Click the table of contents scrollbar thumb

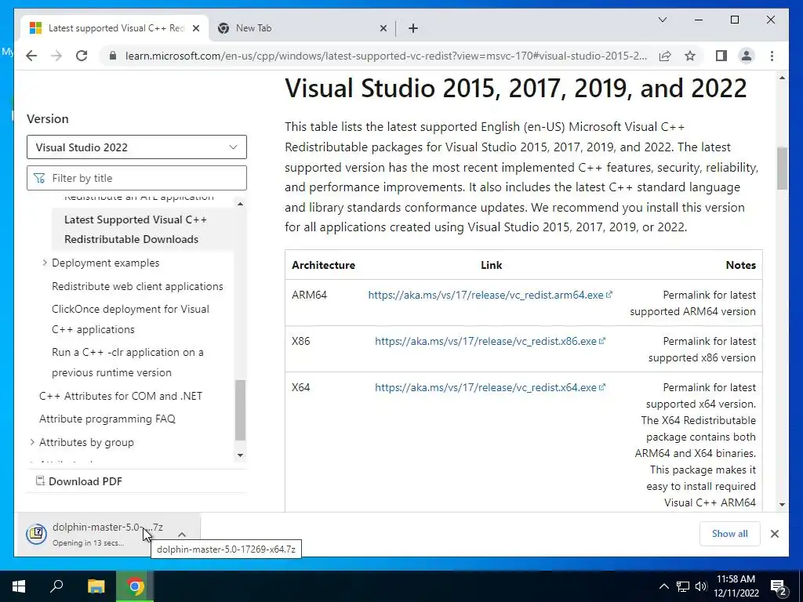pyautogui.click(x=240, y=410)
